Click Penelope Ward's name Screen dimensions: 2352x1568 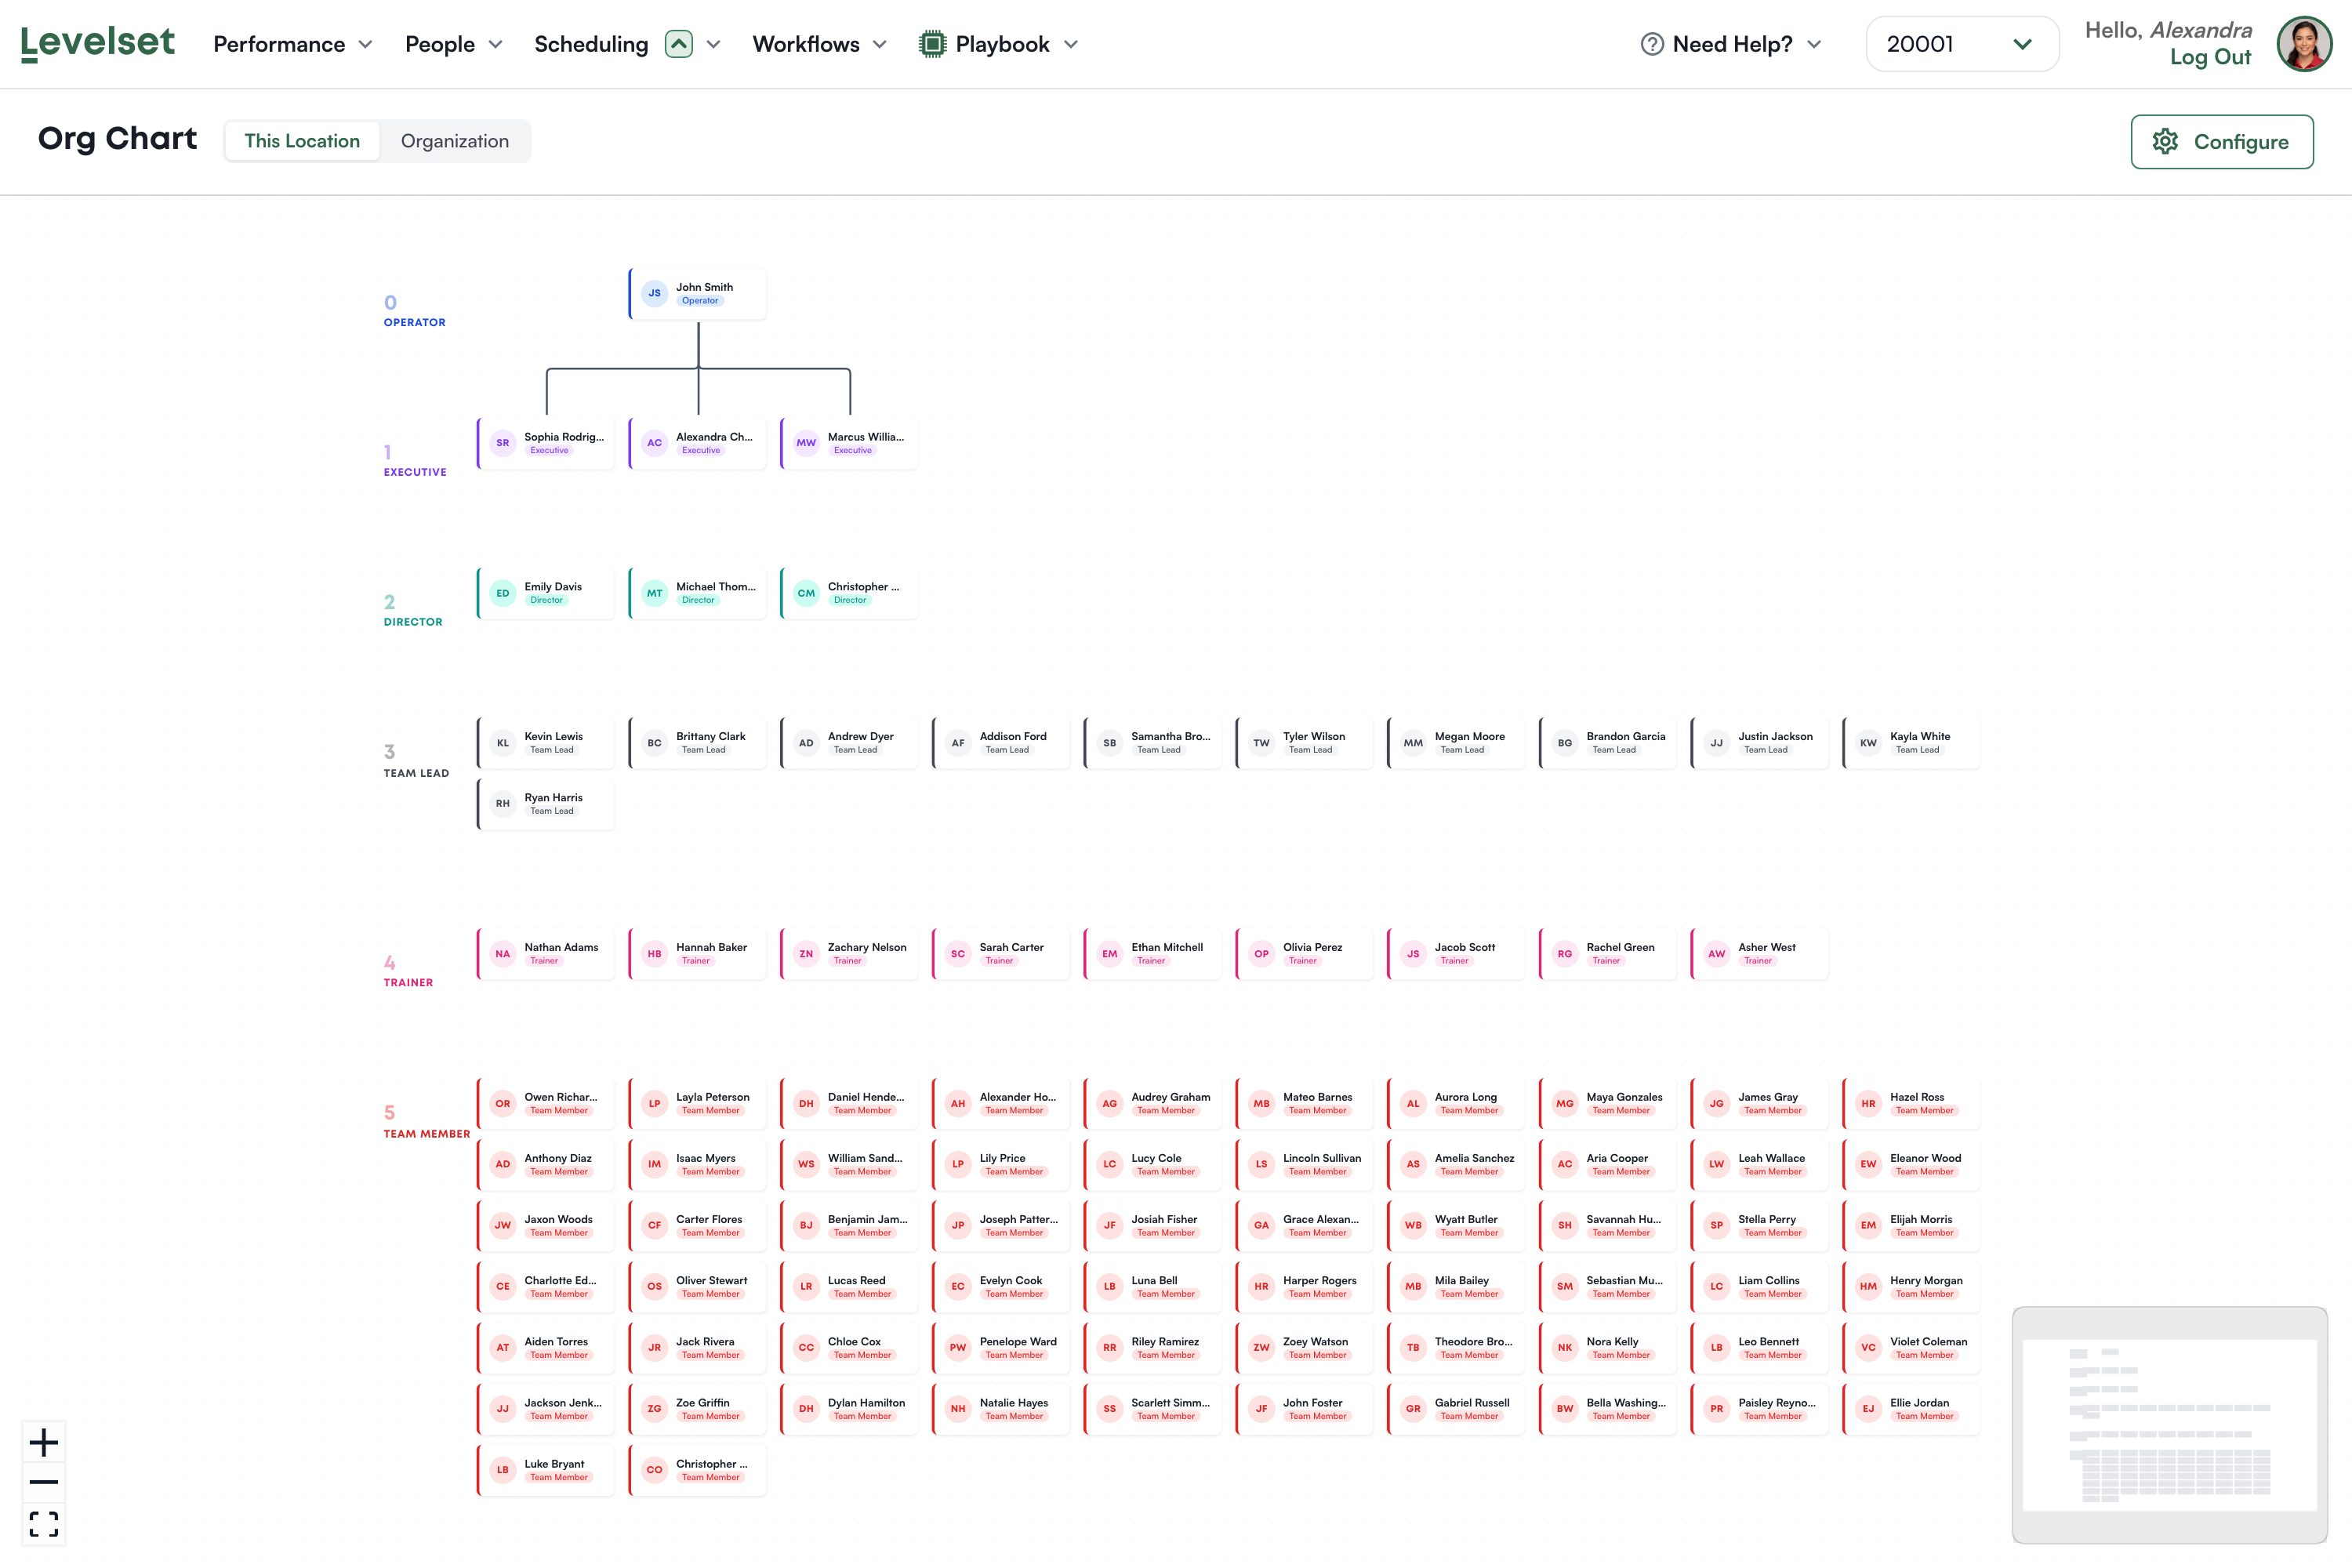1018,1341
